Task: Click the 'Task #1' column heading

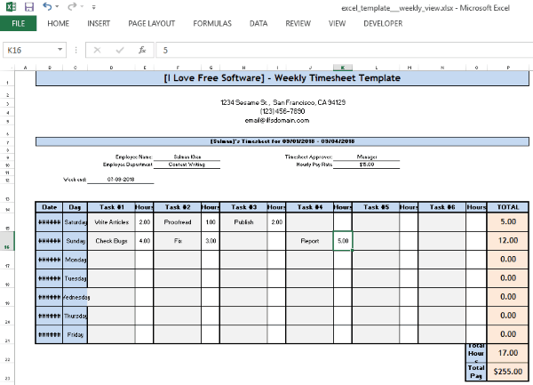Action: coord(112,207)
